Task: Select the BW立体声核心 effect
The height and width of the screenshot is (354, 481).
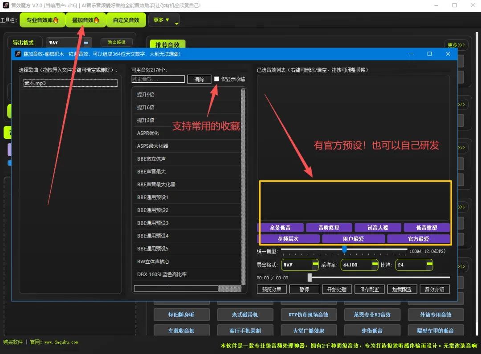Action: coord(187,262)
